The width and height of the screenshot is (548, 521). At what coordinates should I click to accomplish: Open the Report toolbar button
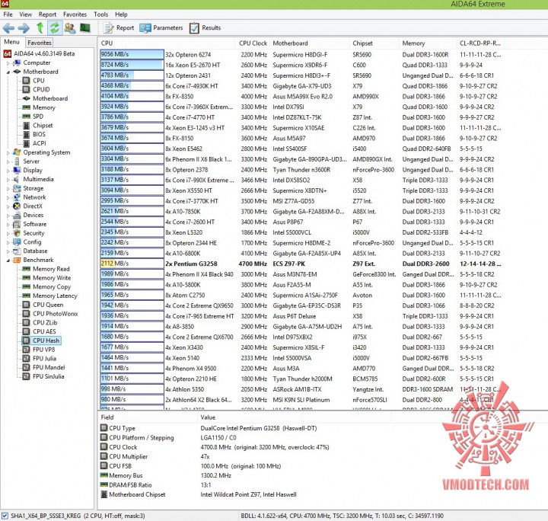(x=119, y=27)
